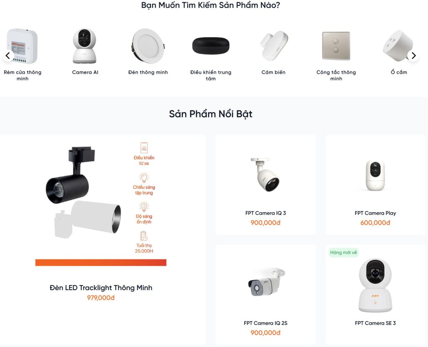Click the orange bar under the tracklight image
Viewport: 428px width, 347px height.
[101, 262]
